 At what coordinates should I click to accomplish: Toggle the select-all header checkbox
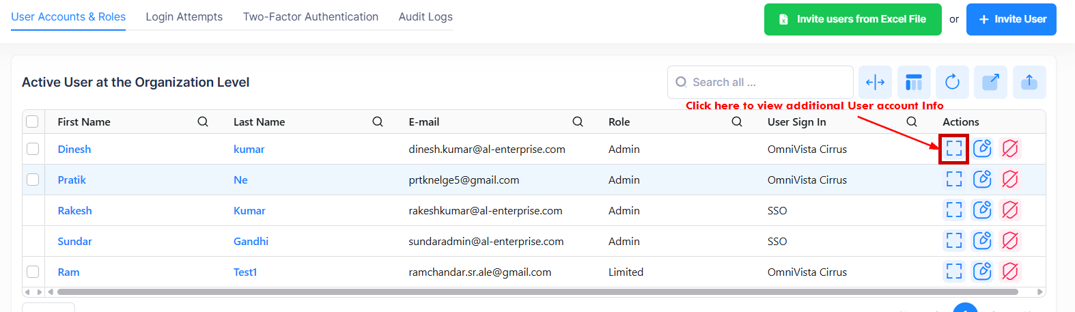(32, 122)
